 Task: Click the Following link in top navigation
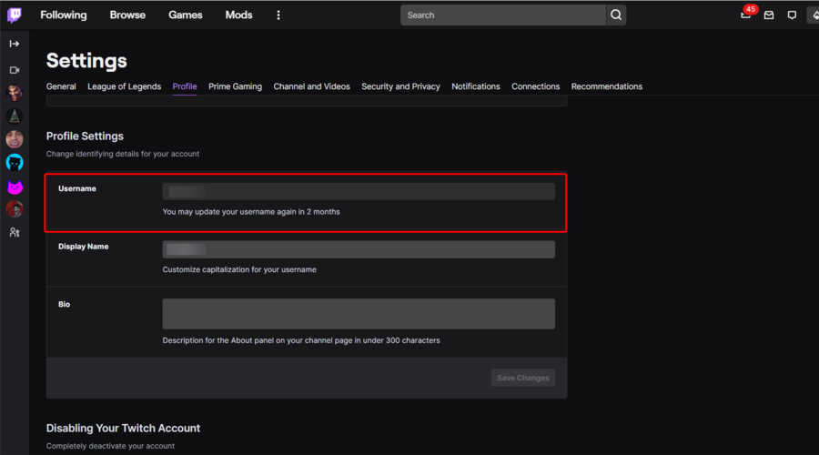[x=64, y=15]
